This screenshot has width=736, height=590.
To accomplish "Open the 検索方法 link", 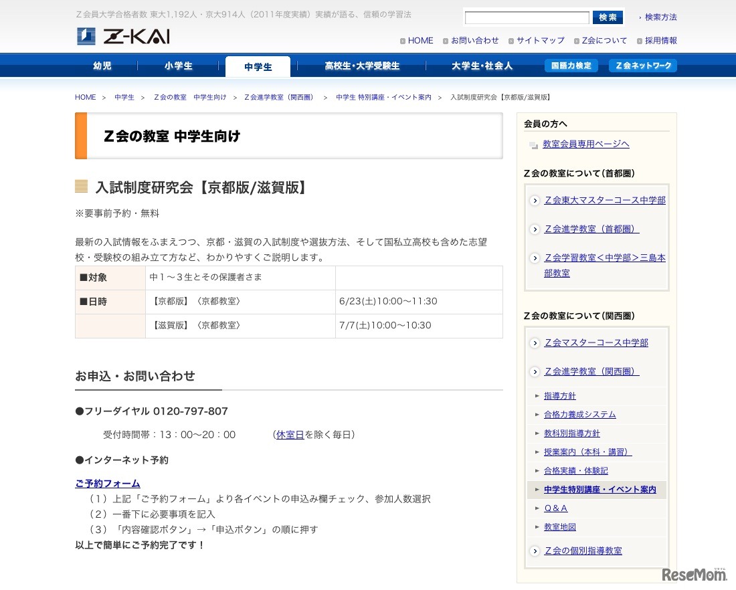I will (x=660, y=17).
